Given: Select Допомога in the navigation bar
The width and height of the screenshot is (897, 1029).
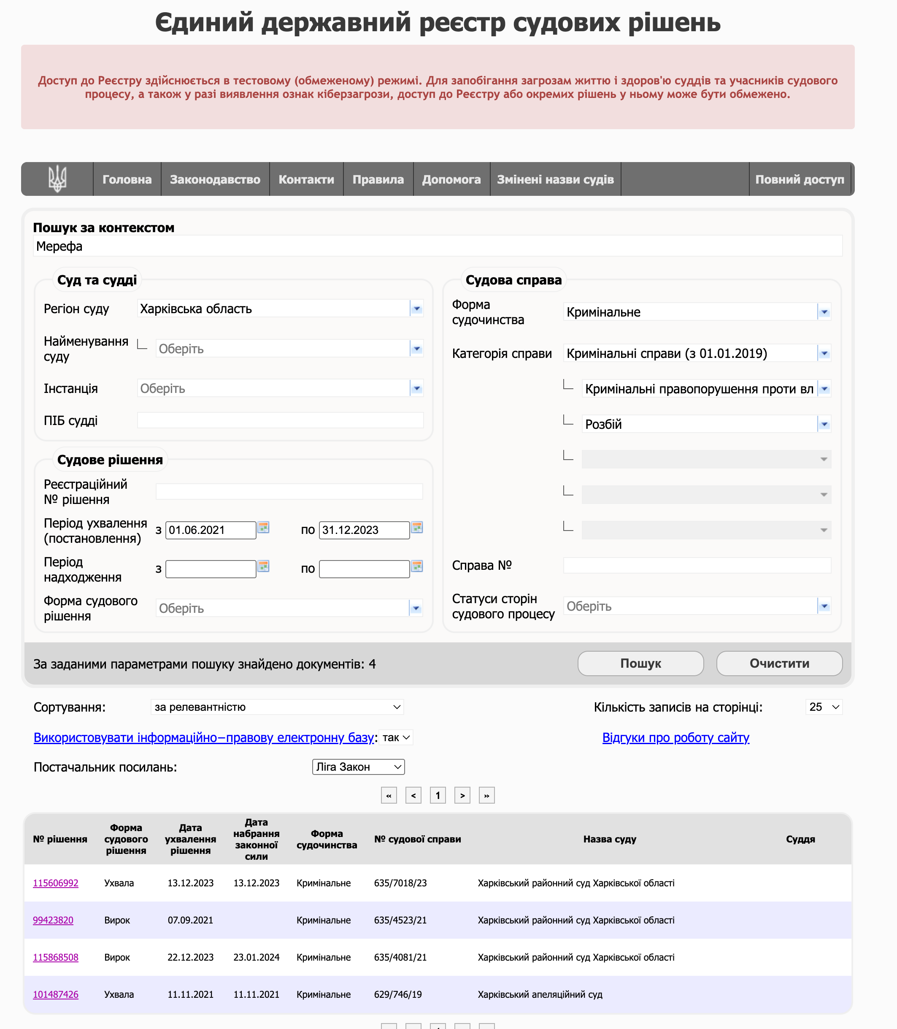Looking at the screenshot, I should [451, 179].
